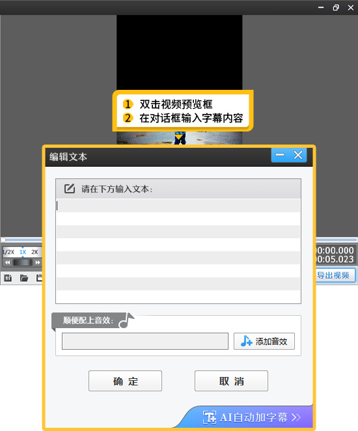Click the jog wheel between the arrows

click(23, 262)
